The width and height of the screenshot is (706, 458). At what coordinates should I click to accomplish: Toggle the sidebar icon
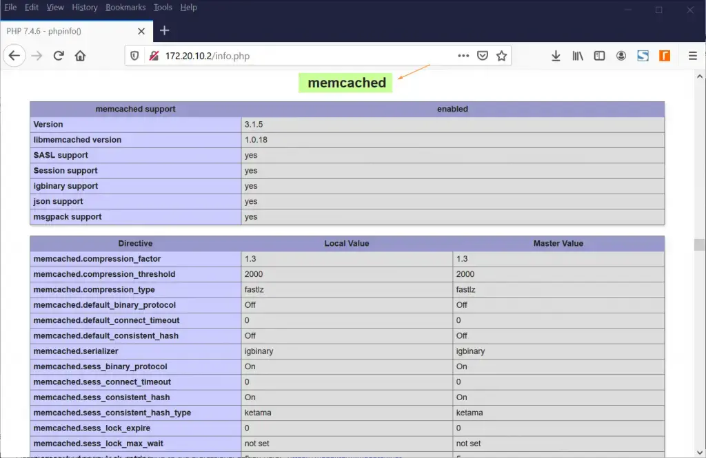point(599,55)
